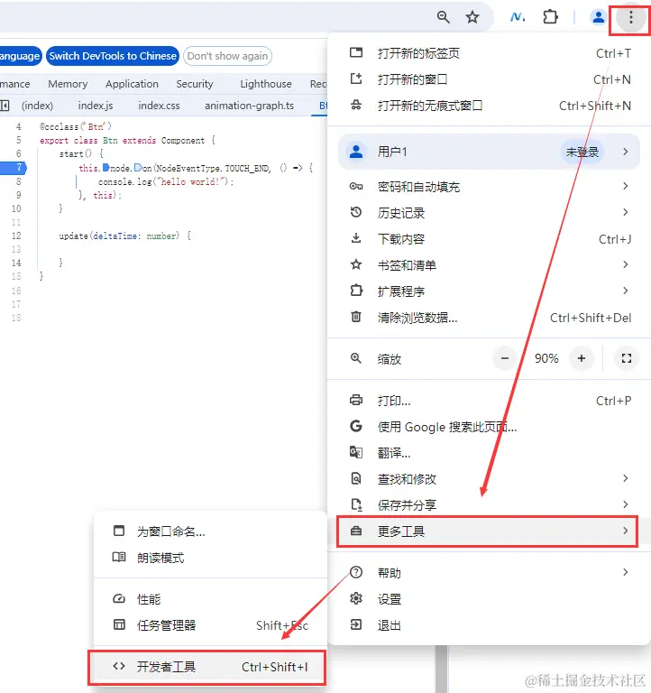651x693 pixels.
Task: Switch to the Lighthouse DevTools tab
Action: point(266,84)
